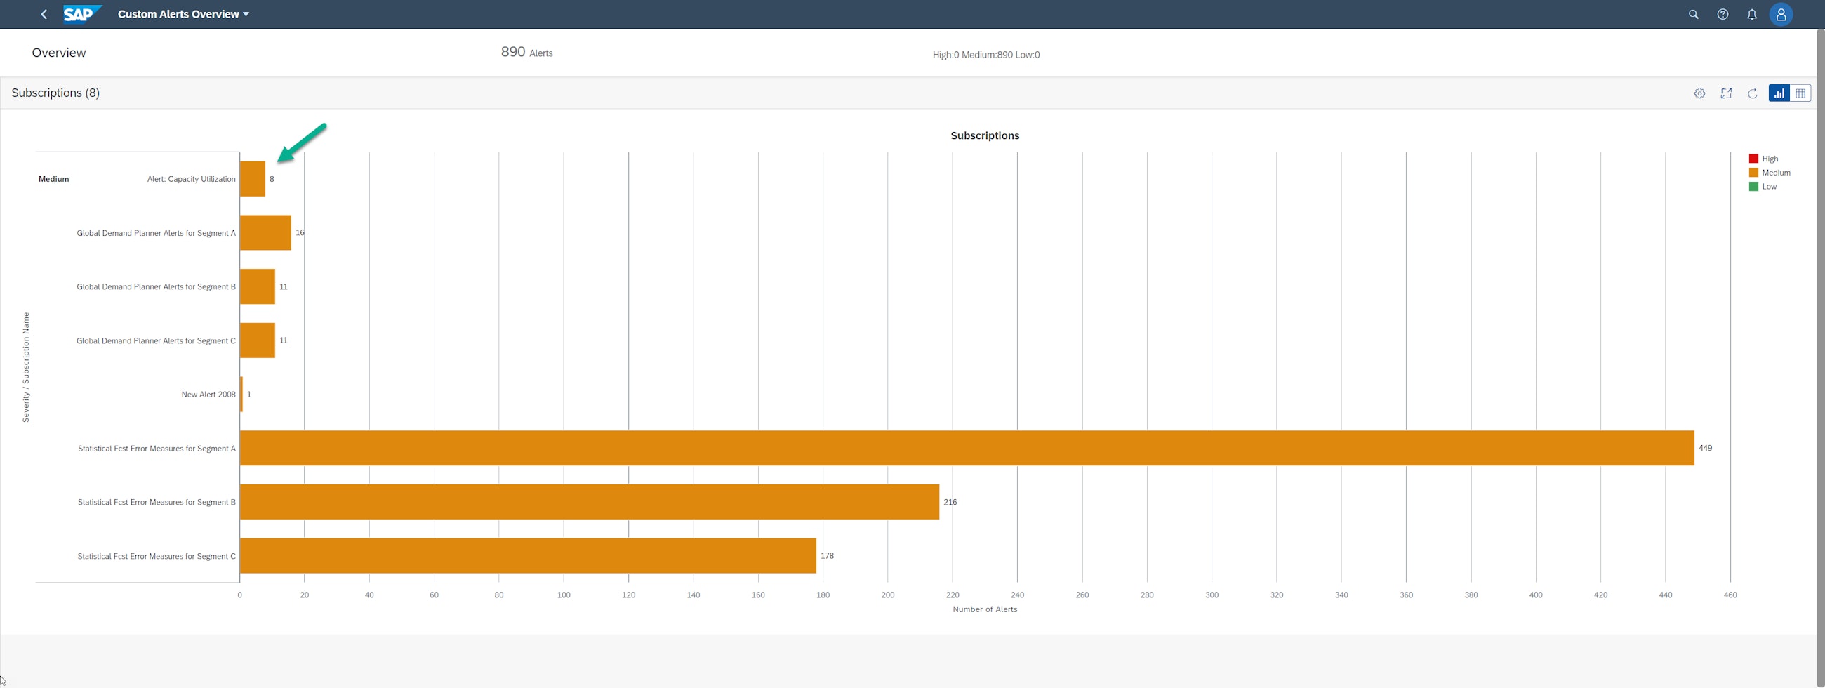This screenshot has width=1825, height=688.
Task: Click the back navigation arrow
Action: click(44, 14)
